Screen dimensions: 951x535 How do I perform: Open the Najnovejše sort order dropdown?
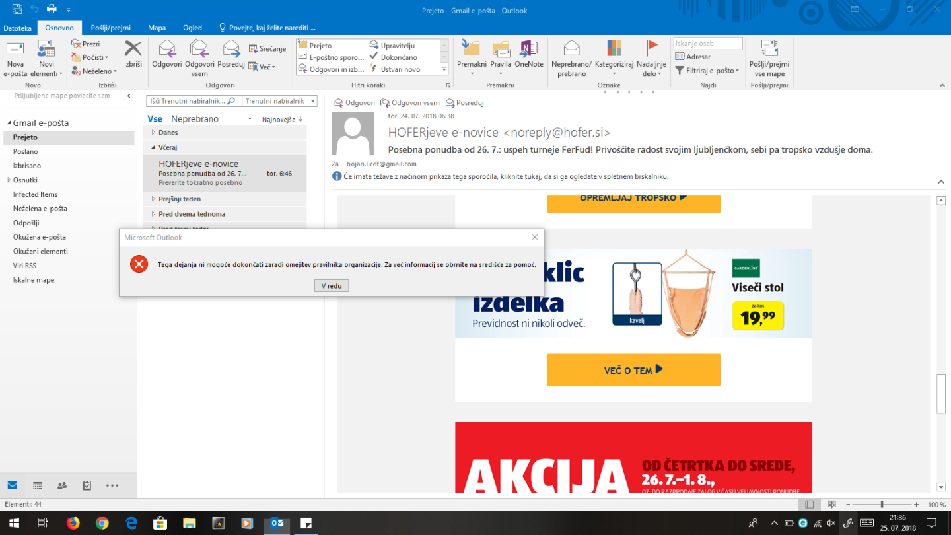(282, 119)
